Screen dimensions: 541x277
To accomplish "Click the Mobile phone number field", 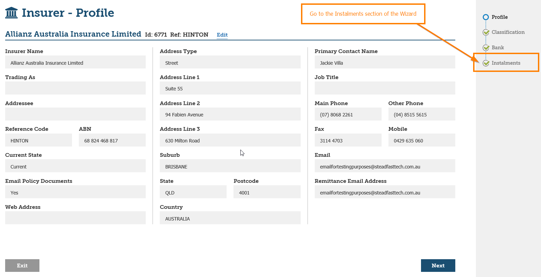I will pyautogui.click(x=421, y=140).
